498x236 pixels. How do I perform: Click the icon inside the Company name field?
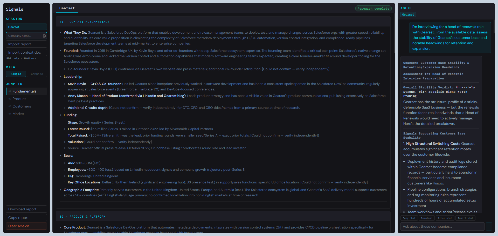pyautogui.click(x=44, y=36)
